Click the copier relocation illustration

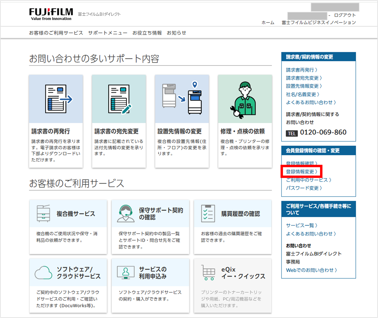pyautogui.click(x=182, y=98)
